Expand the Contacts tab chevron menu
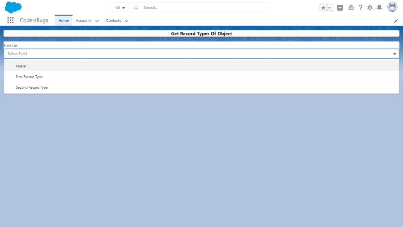The width and height of the screenshot is (403, 227). pos(126,21)
